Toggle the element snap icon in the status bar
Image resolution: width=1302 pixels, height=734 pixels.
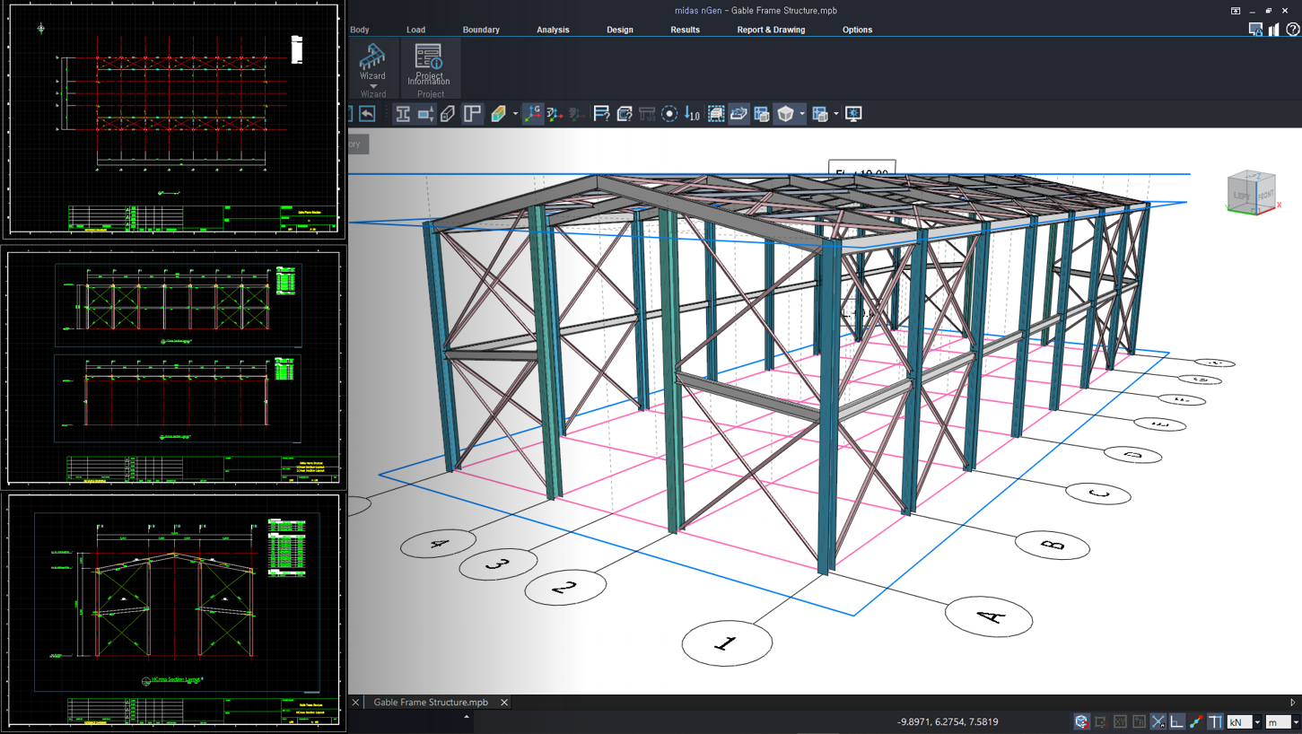pos(1197,721)
